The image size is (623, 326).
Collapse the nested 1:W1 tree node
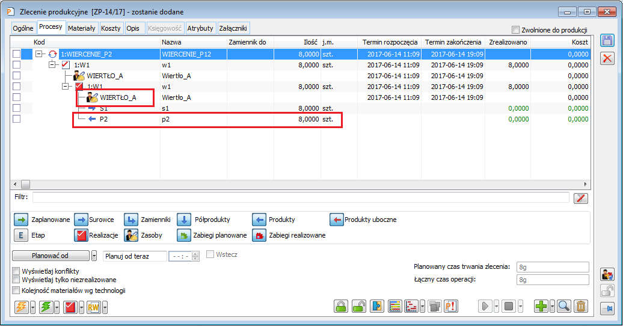65,86
